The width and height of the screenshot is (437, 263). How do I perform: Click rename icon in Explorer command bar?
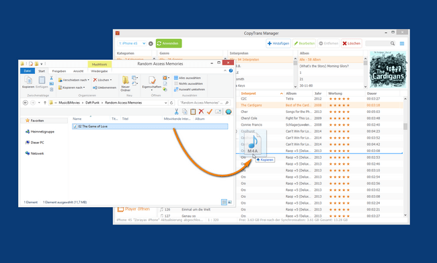click(x=218, y=112)
